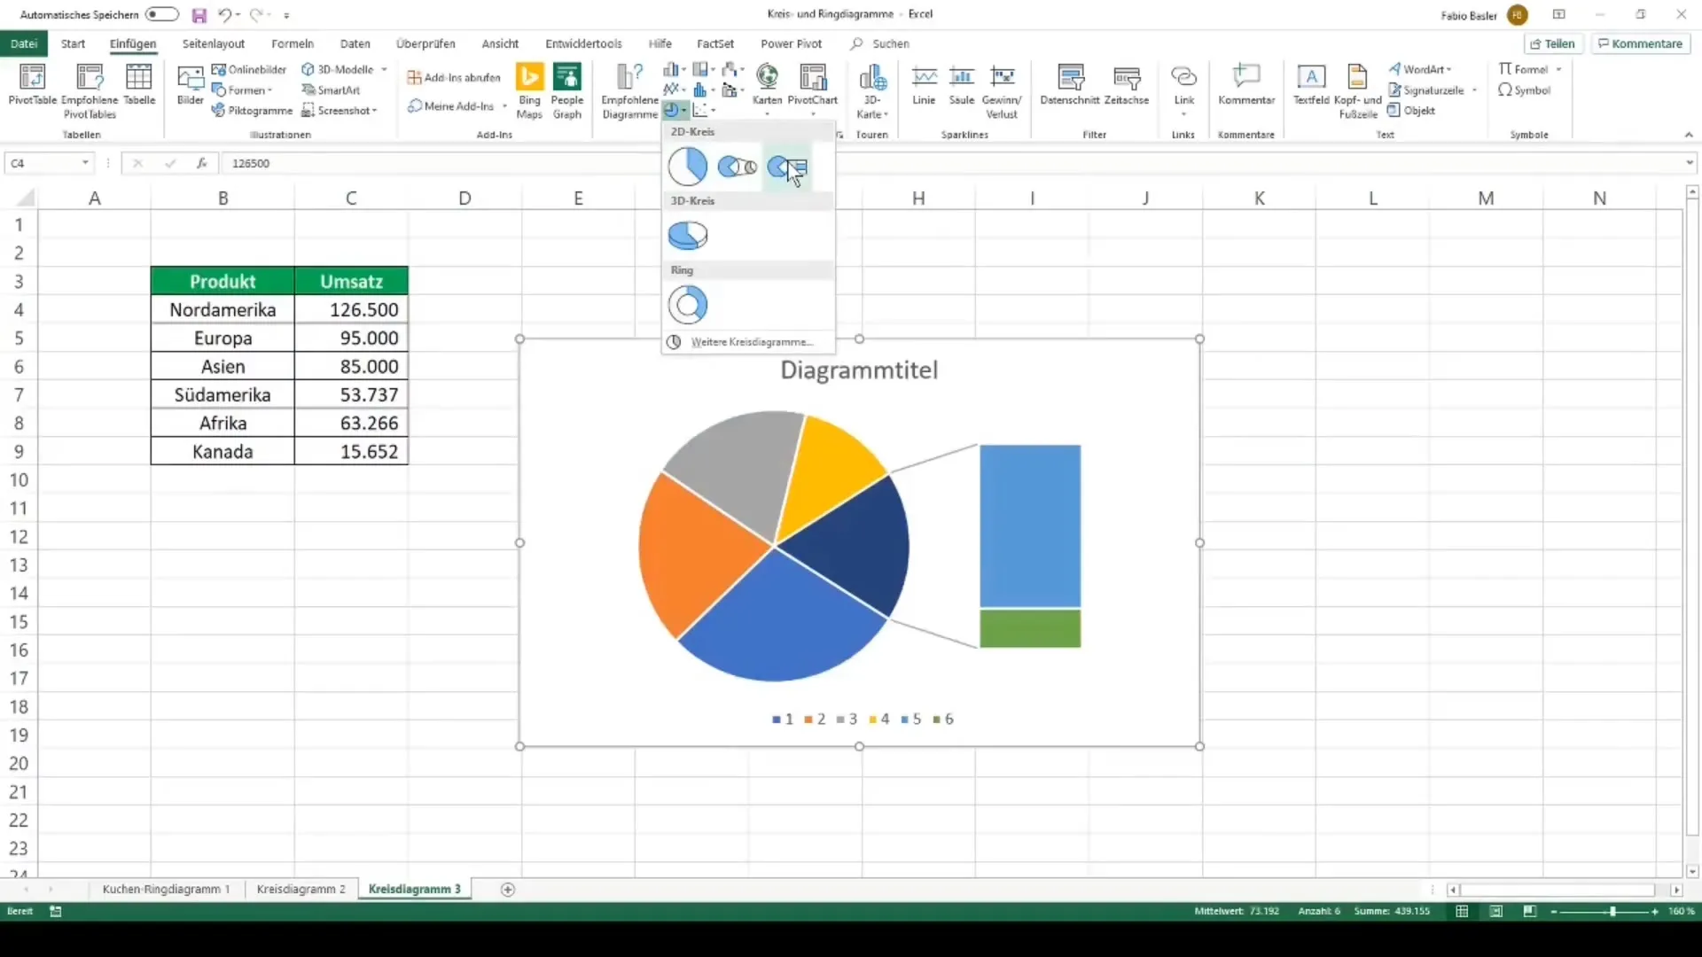
Task: Insert SmartArt graphic
Action: pyautogui.click(x=331, y=89)
